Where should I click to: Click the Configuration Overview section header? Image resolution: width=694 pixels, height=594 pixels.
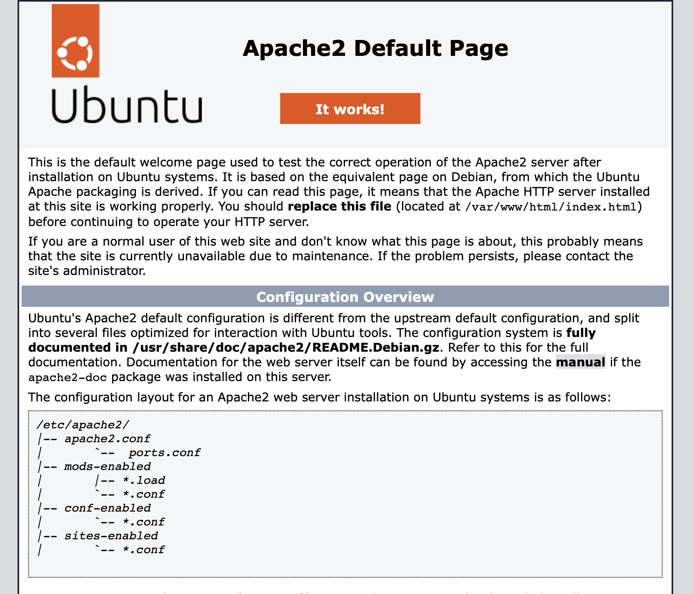(345, 297)
